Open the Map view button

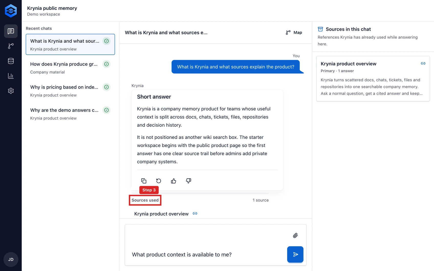coord(294,32)
